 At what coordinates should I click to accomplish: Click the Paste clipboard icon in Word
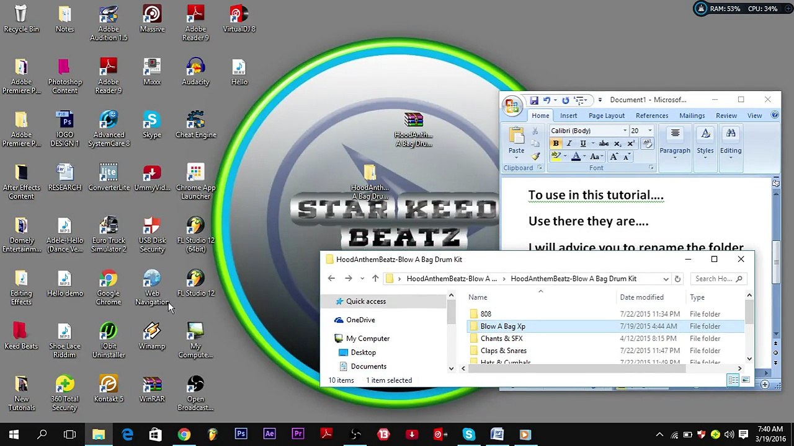point(516,136)
